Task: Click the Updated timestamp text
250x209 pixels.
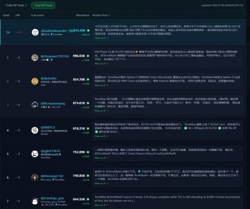Action: (x=222, y=5)
